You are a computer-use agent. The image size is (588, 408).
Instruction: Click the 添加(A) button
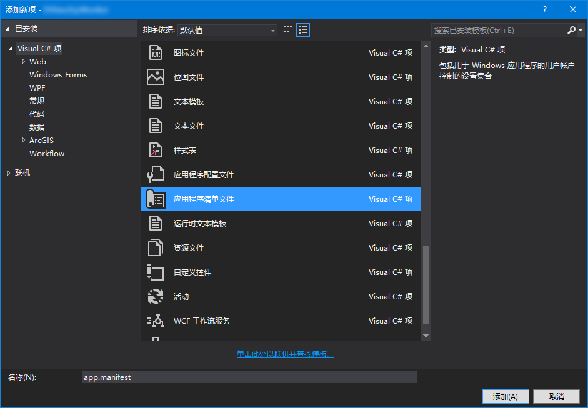click(506, 396)
